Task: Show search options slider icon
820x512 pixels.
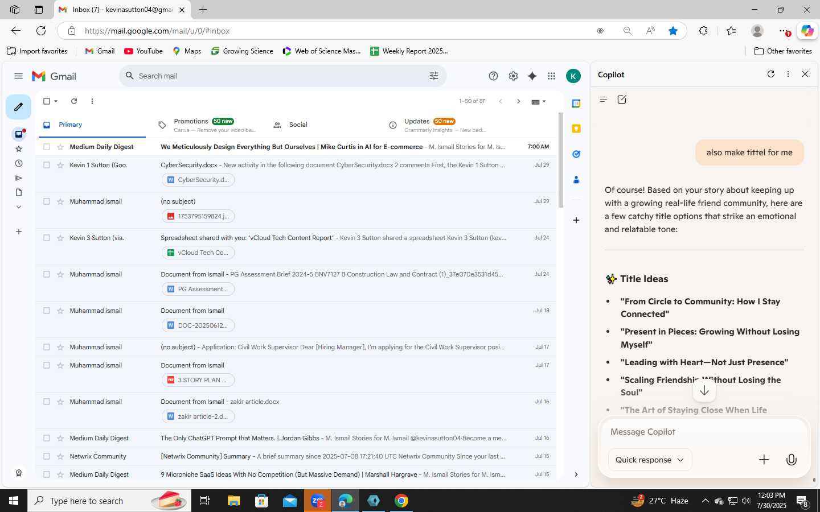Action: tap(434, 76)
